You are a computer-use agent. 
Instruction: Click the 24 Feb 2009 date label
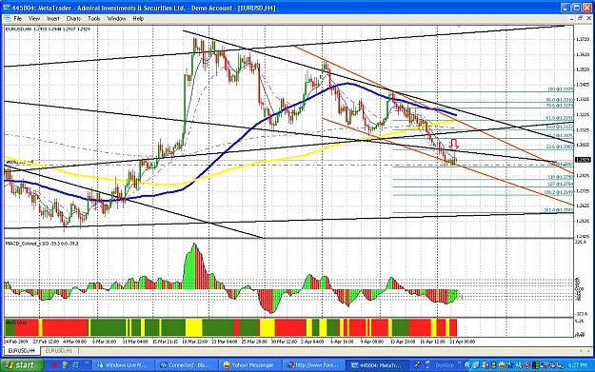point(16,342)
